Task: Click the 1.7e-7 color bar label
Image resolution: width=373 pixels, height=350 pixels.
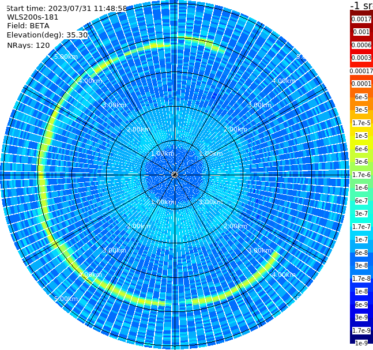Action: (x=361, y=227)
